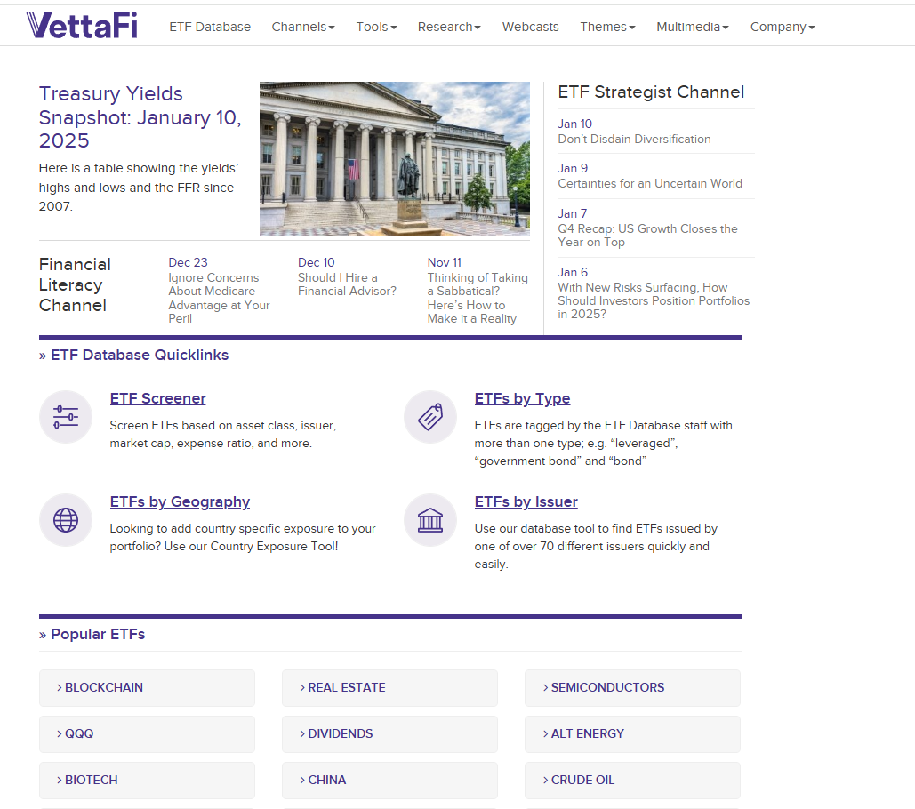Screen dimensions: 915x809
Task: Click the ETFs by Type tag icon
Action: 430,417
